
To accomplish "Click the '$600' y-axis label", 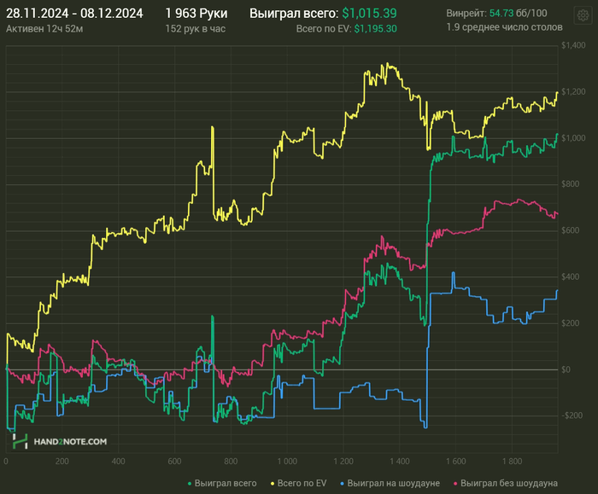I will [570, 231].
